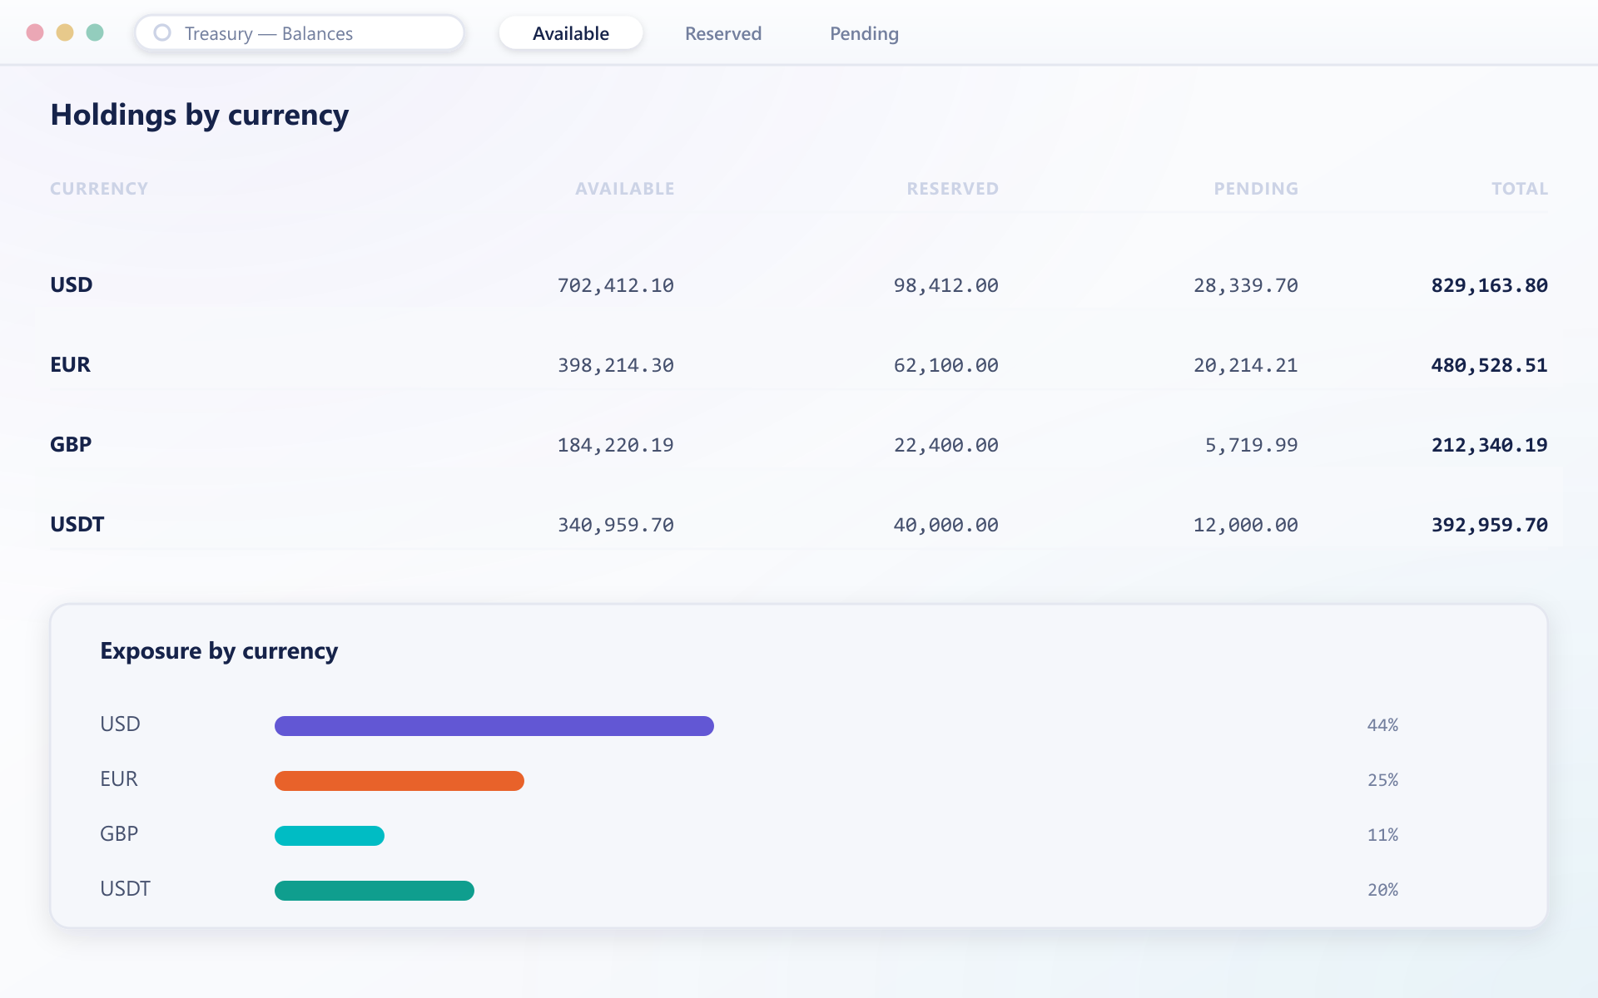The image size is (1598, 998).
Task: Click GBP available value 184,220.19
Action: pos(616,445)
